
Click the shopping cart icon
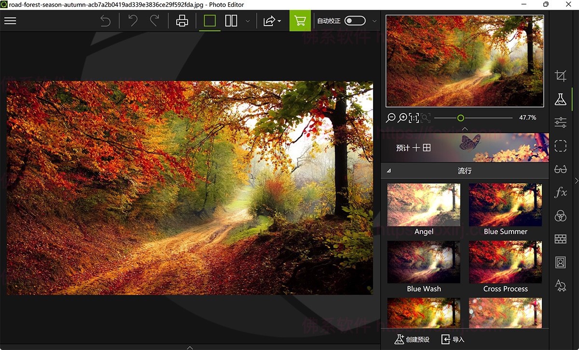(300, 21)
